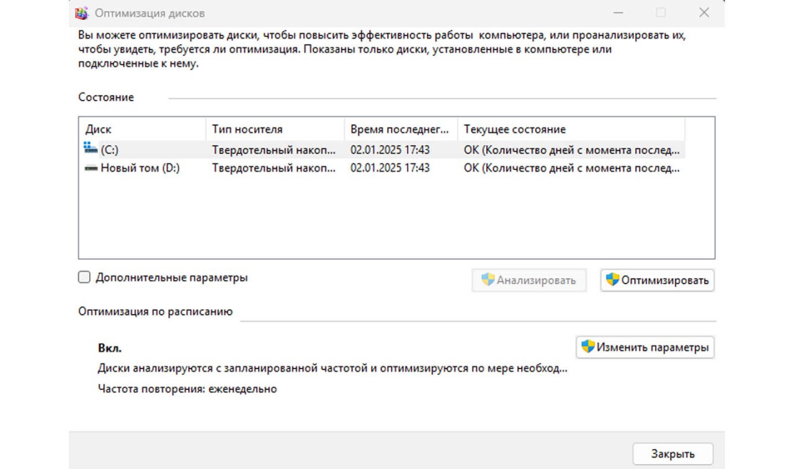Screen dimensions: 794x469
Task: Select the Новый том (D:) row label
Action: point(140,168)
